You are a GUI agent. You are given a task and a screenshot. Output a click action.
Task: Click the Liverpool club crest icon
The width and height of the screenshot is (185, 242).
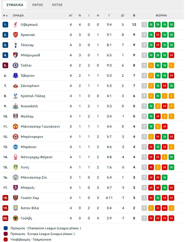pyautogui.click(x=16, y=25)
